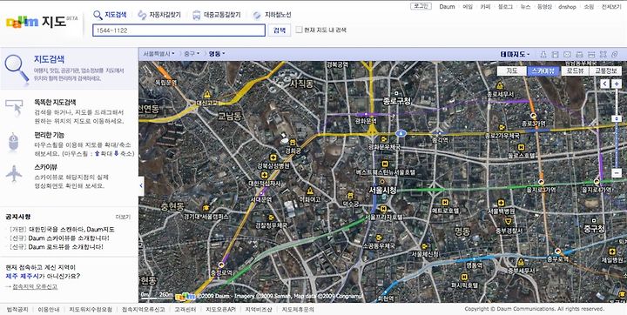The width and height of the screenshot is (627, 315).
Task: Click the 제일병원 hospital icon
Action: tap(611, 251)
